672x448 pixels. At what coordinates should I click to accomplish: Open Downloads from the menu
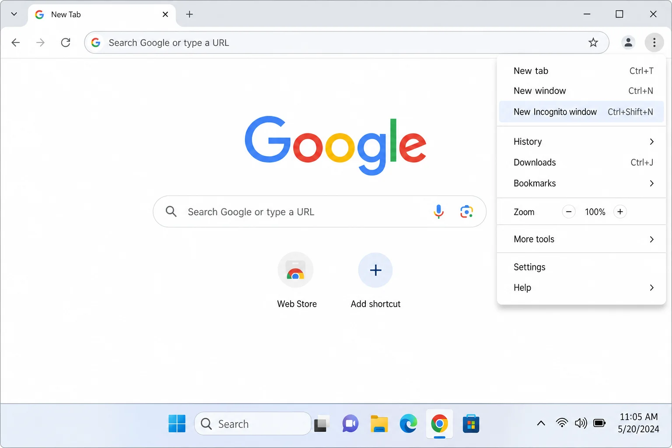pos(581,162)
